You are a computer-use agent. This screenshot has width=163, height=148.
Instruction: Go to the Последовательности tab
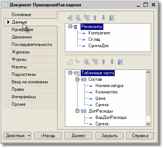click(x=31, y=44)
